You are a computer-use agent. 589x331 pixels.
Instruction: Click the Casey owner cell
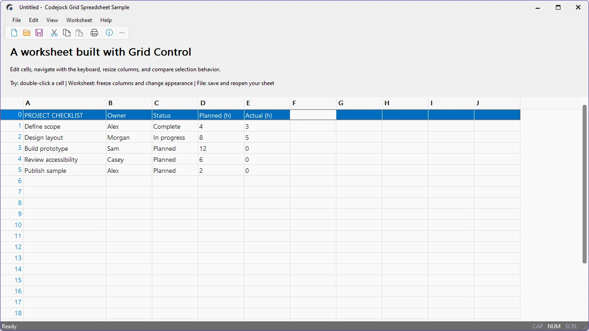(129, 159)
